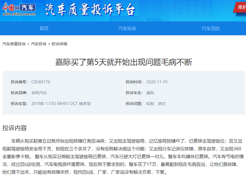Click the 汽车质量投诉 breadcrumb link

click(x=14, y=44)
